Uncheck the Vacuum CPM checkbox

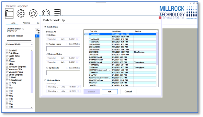coord(7,69)
